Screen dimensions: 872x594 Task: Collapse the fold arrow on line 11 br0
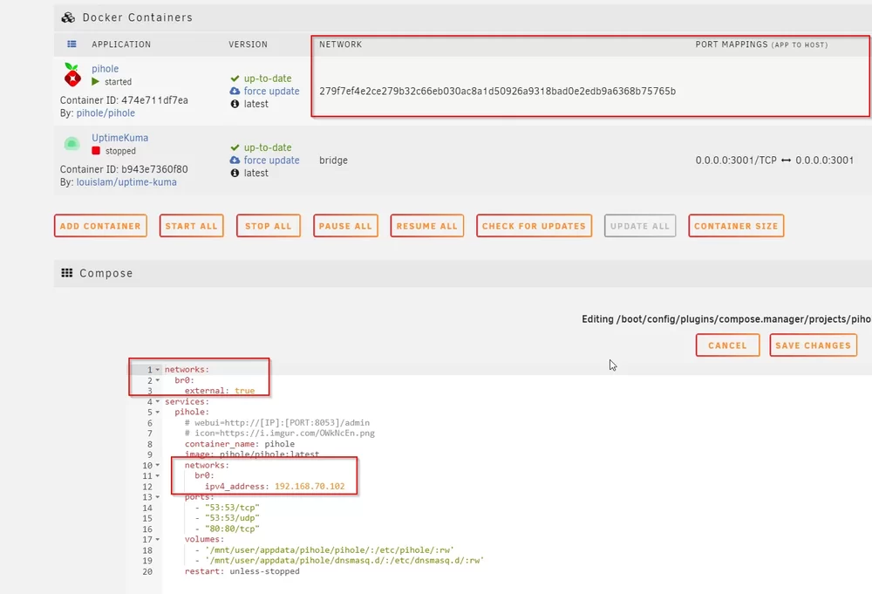(x=157, y=475)
